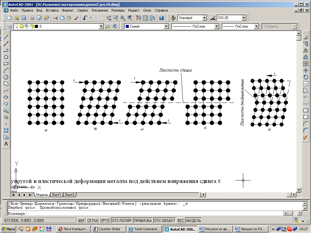Viewport: 311px width, 233px height.
Task: Toggle ШАГ snap mode in status bar
Action: click(x=81, y=221)
